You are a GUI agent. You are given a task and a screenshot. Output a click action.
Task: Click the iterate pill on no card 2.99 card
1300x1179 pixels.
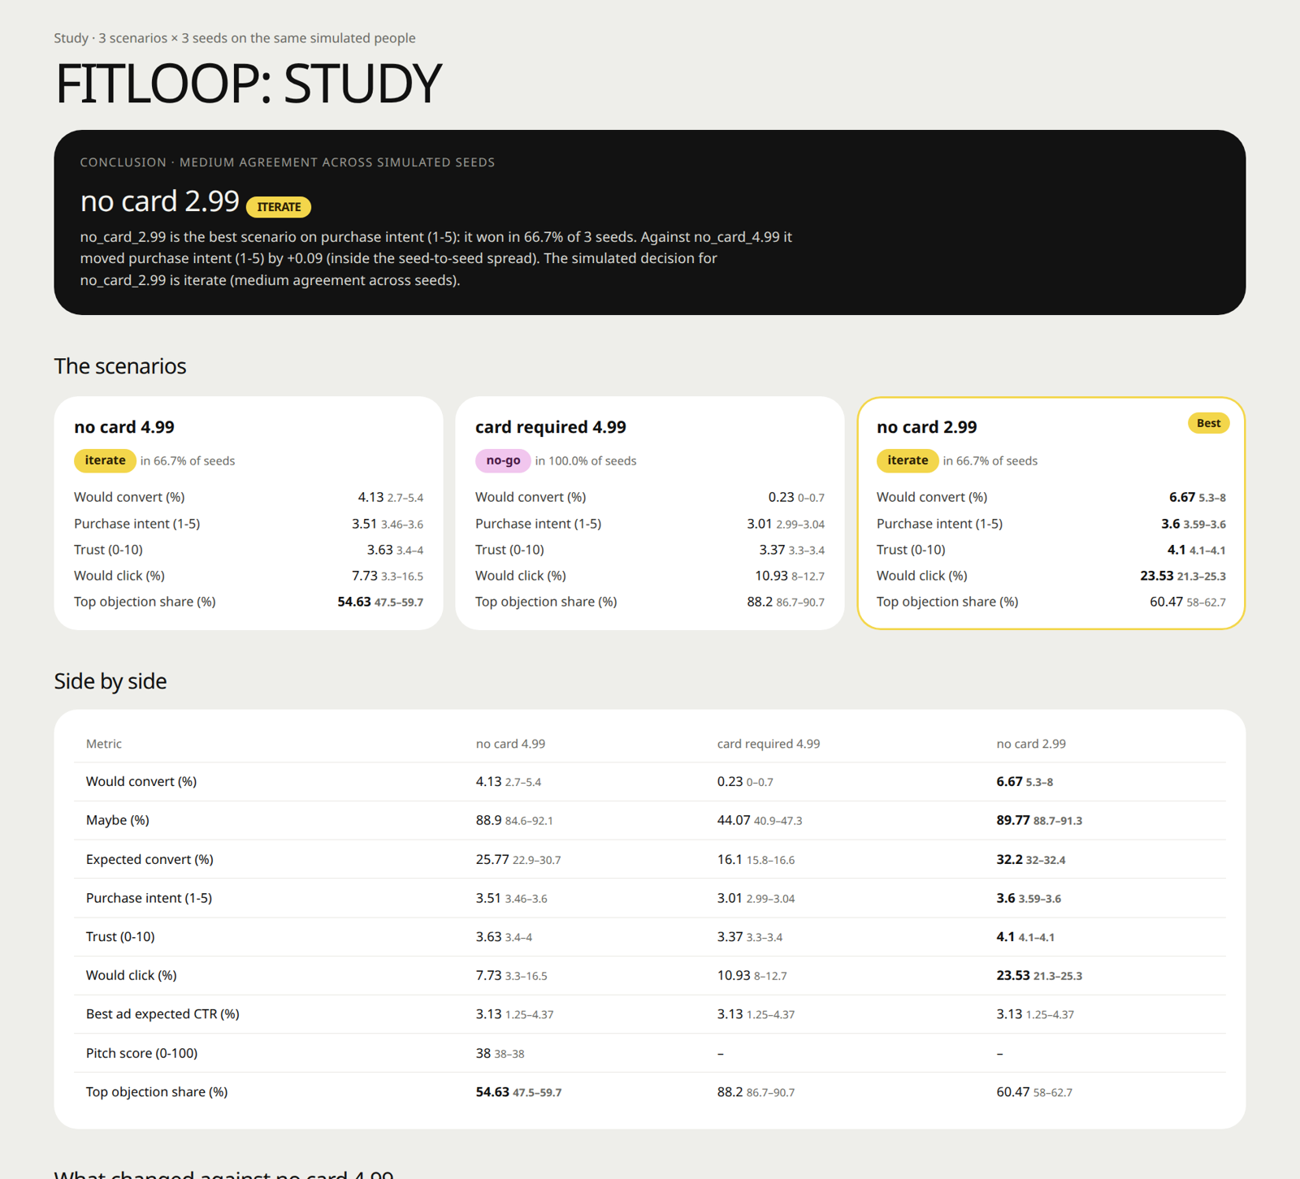click(908, 460)
